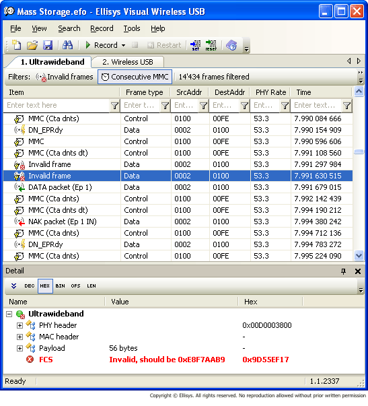This screenshot has height=406, width=368.
Task: Switch to the Wireless USB tab
Action: coord(128,62)
